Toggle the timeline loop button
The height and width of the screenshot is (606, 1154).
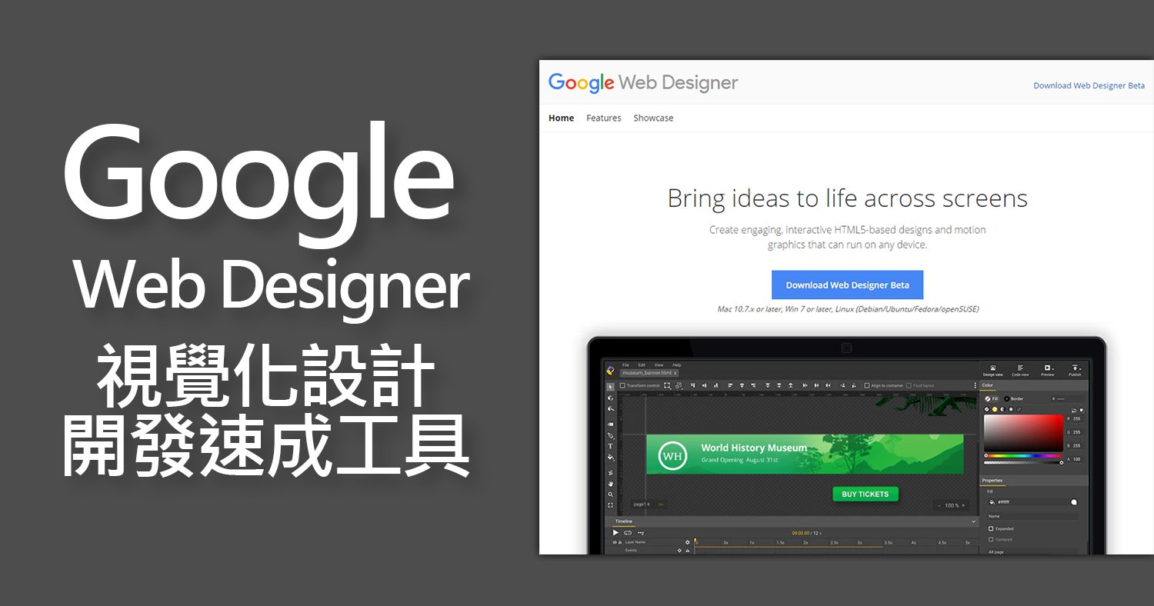click(x=628, y=532)
